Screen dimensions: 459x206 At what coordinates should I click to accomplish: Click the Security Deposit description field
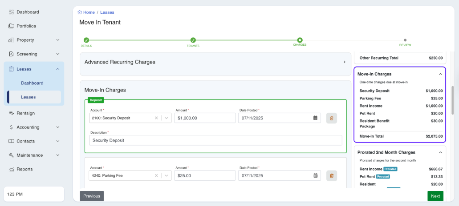(x=215, y=140)
